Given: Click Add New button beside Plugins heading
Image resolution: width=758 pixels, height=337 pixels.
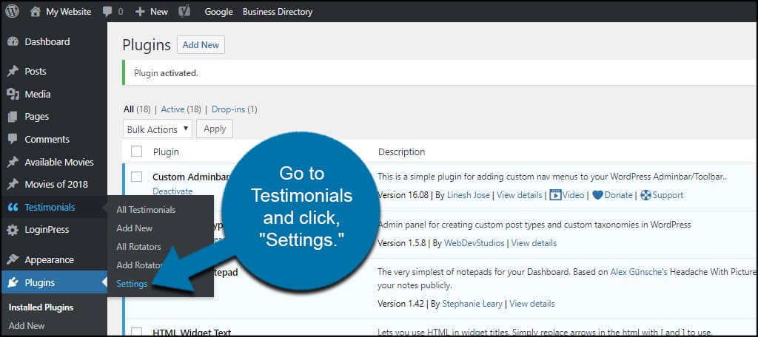Looking at the screenshot, I should (x=201, y=45).
